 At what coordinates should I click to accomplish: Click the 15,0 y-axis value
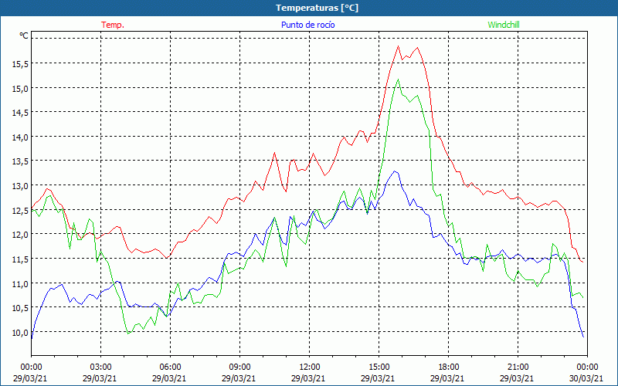click(20, 88)
